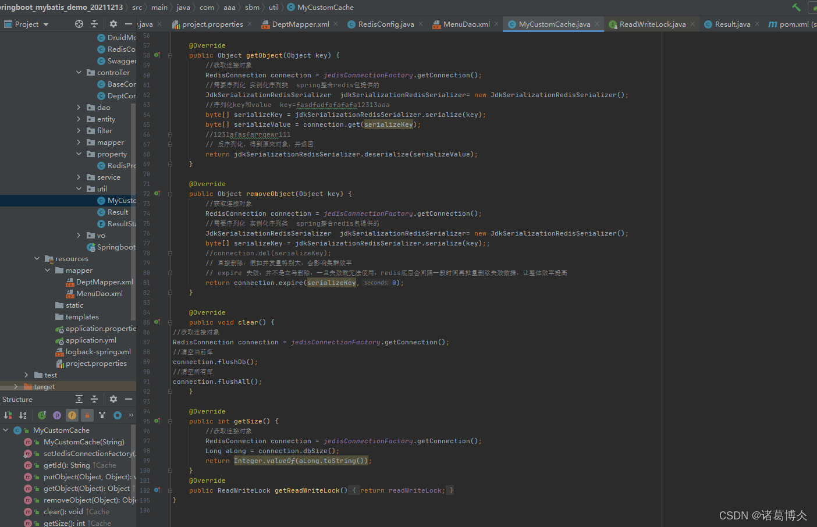Hide the Project panel with minus icon
Image resolution: width=817 pixels, height=527 pixels.
[129, 24]
